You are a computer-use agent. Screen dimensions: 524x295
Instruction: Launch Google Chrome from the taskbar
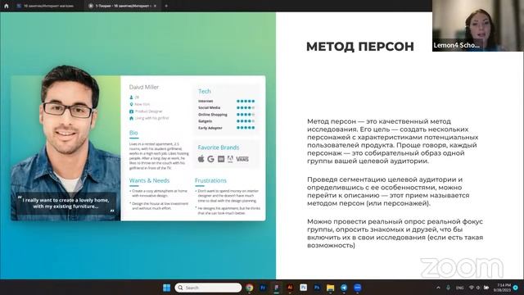click(x=249, y=288)
